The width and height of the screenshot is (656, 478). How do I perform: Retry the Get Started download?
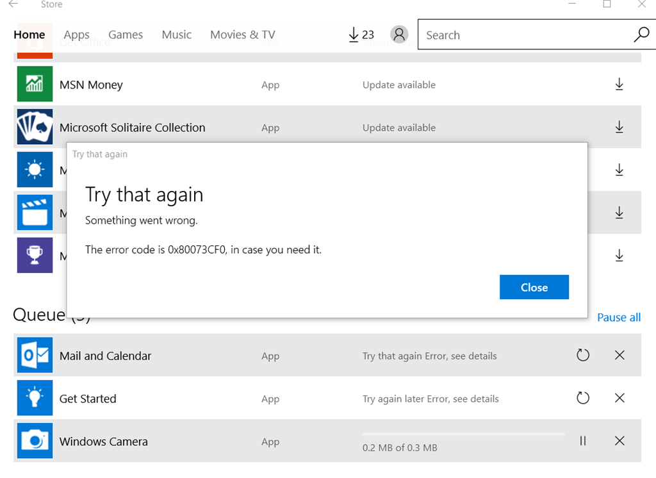[x=583, y=398]
